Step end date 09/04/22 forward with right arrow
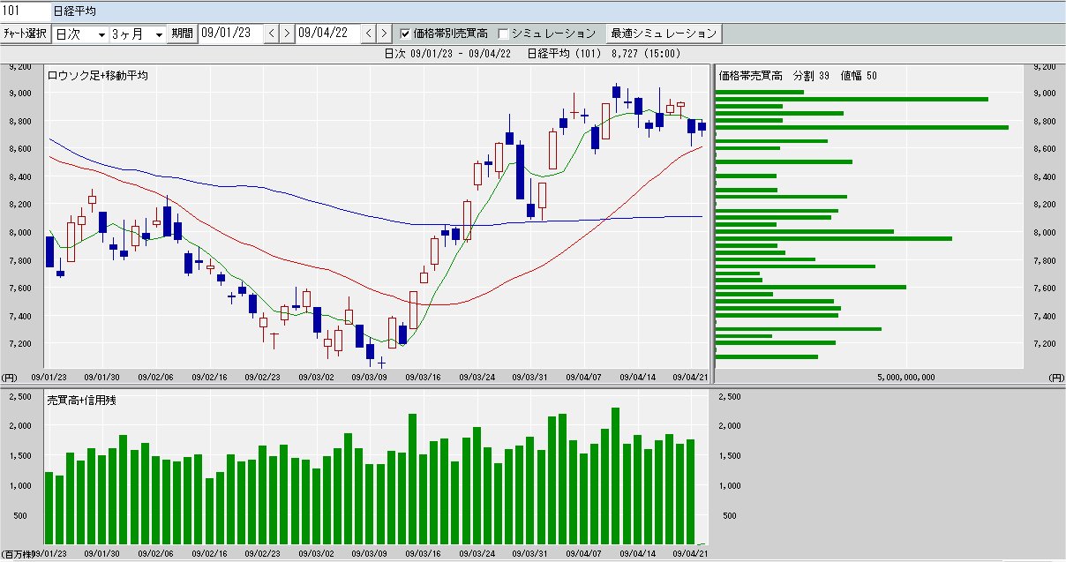 [x=383, y=34]
